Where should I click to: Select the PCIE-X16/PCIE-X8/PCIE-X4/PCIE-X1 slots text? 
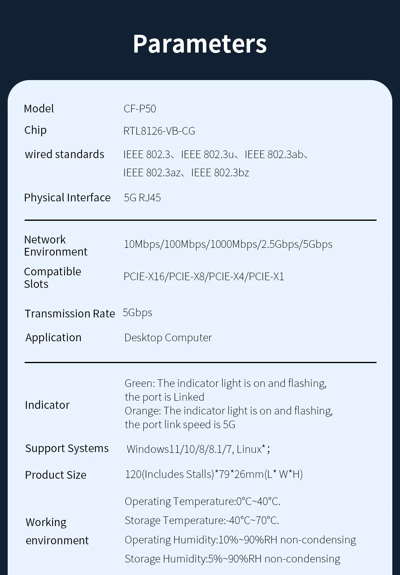pos(204,277)
